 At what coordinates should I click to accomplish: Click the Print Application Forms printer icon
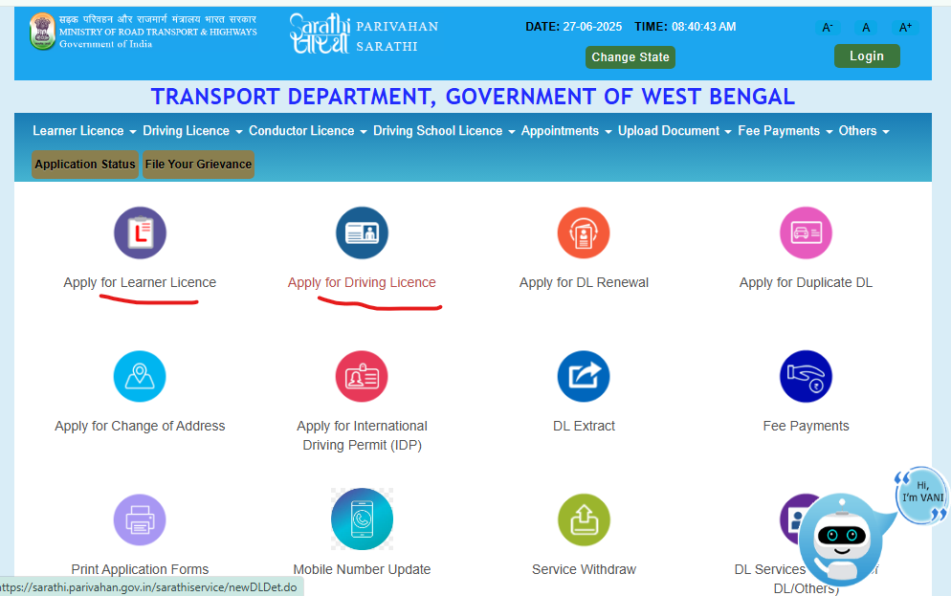[140, 520]
